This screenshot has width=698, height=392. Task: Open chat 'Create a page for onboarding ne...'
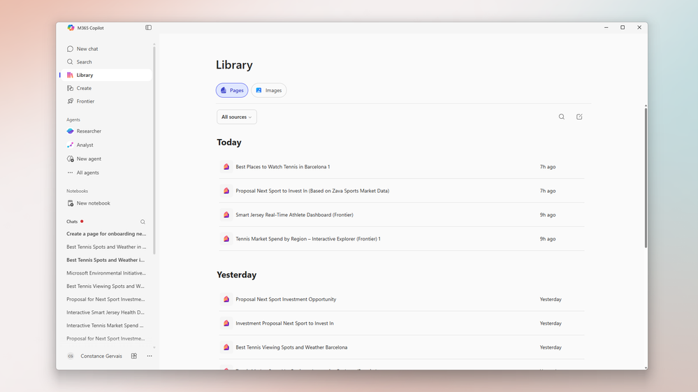[x=106, y=233]
